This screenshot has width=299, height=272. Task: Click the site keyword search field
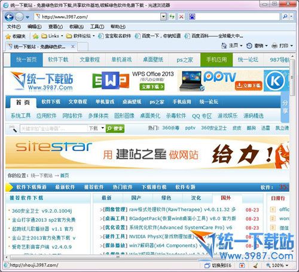[x=53, y=128]
